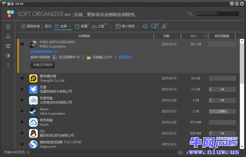
Task: Click PUBG helmet app icon
Action: (x=33, y=44)
